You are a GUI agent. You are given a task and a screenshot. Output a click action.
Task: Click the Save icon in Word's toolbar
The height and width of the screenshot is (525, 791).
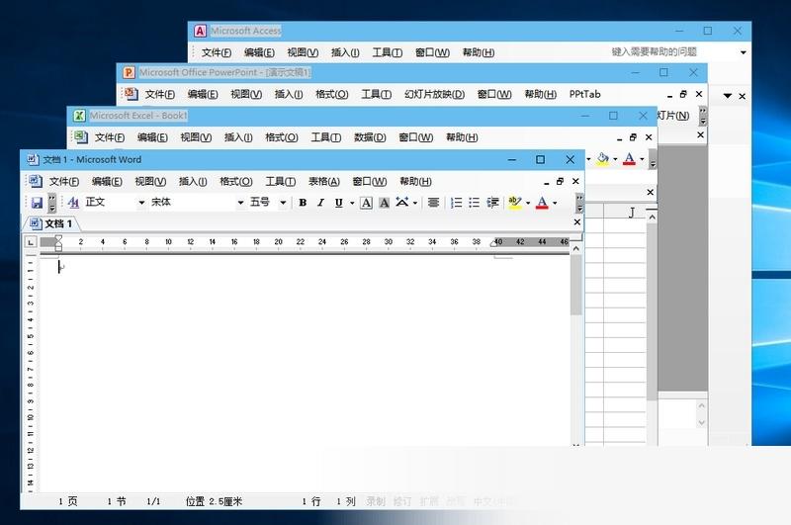[x=37, y=203]
